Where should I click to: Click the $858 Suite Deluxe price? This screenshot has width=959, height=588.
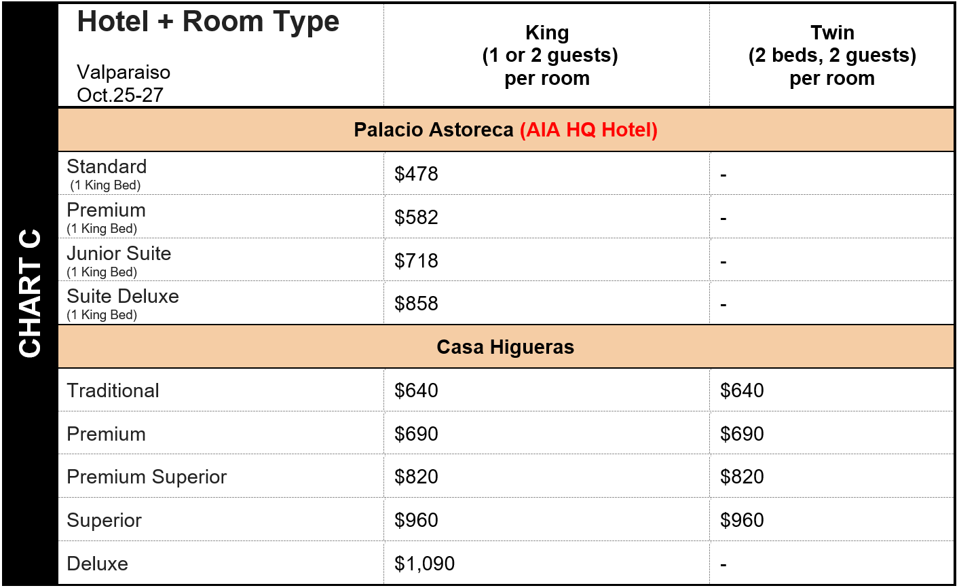[x=416, y=304]
